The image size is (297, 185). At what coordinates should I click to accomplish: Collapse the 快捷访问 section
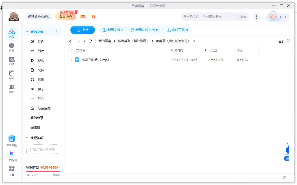27,138
